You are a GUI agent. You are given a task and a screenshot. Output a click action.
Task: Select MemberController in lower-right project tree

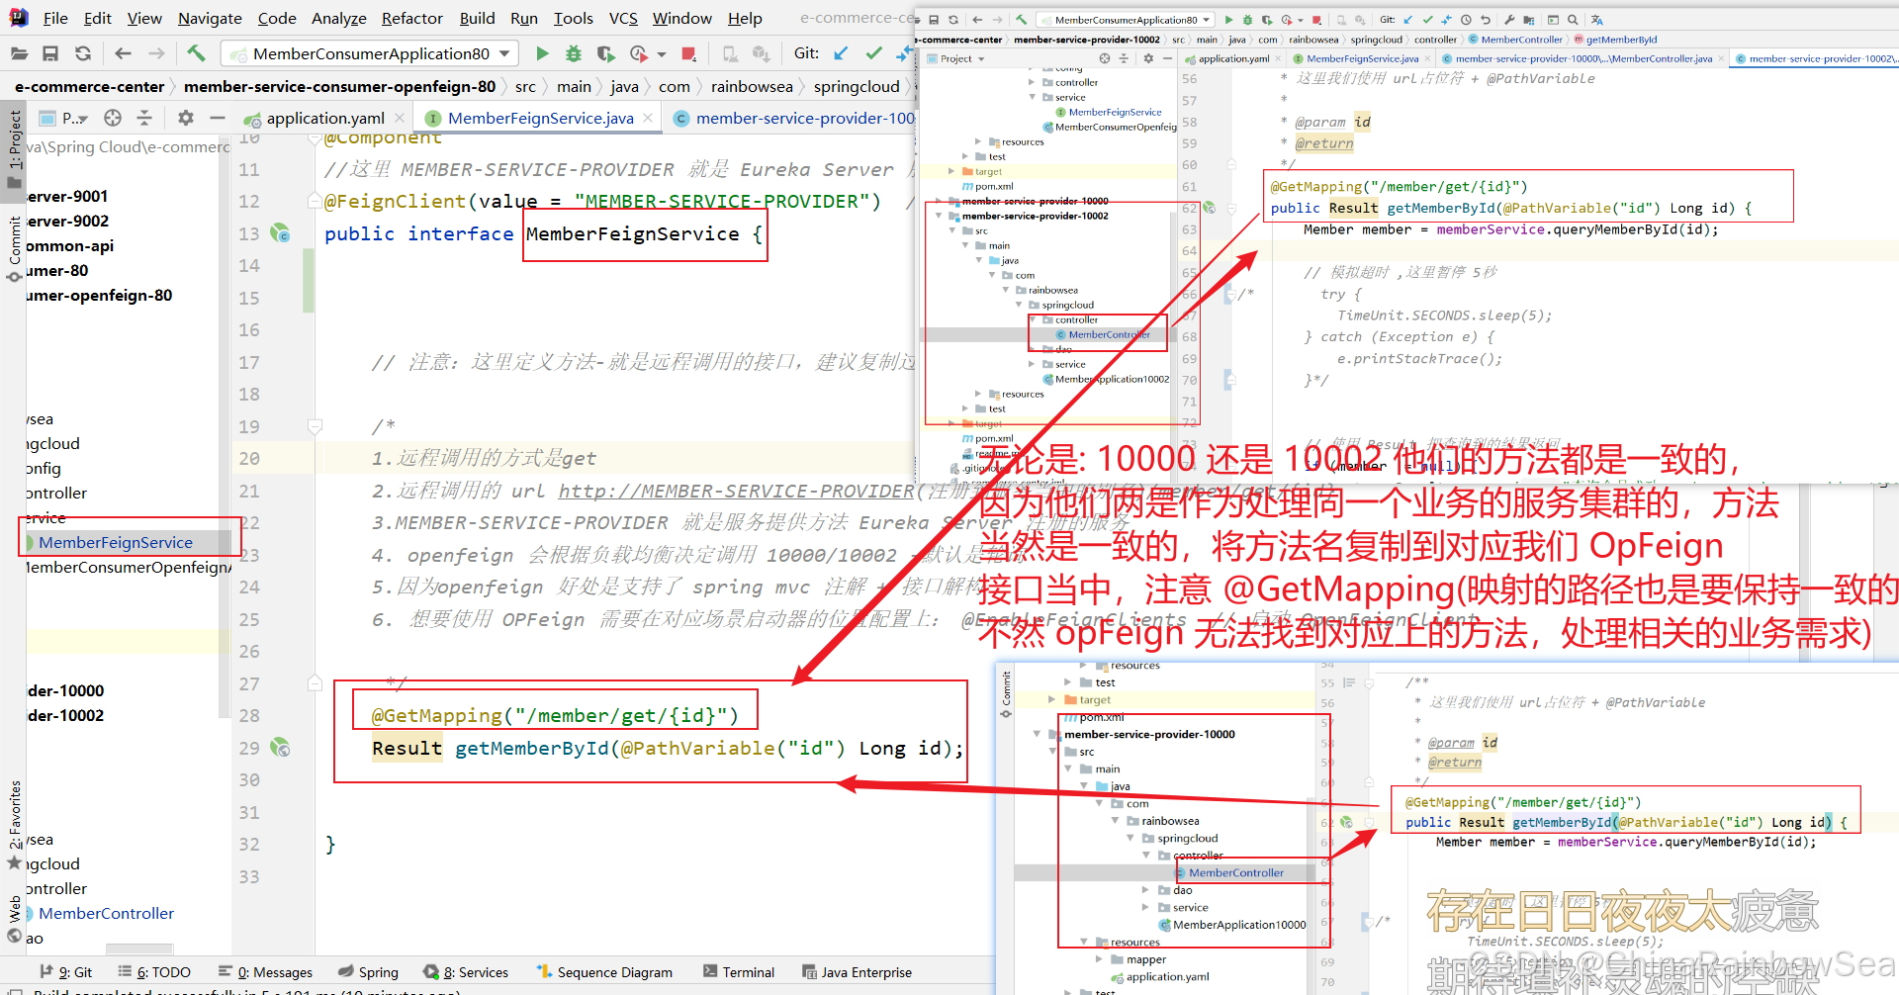tap(1236, 872)
